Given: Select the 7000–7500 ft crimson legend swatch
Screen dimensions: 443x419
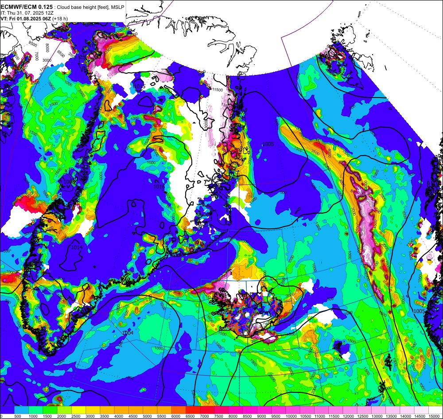Looking at the screenshot, I should 207,410.
